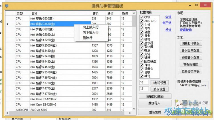Click the 进价 column header

coord(113,13)
